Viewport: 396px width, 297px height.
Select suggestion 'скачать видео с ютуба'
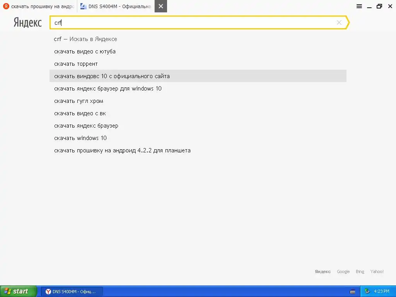pos(198,51)
